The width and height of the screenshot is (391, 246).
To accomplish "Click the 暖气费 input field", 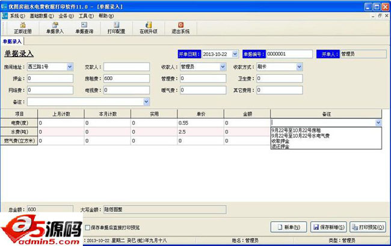I will pos(203,90).
